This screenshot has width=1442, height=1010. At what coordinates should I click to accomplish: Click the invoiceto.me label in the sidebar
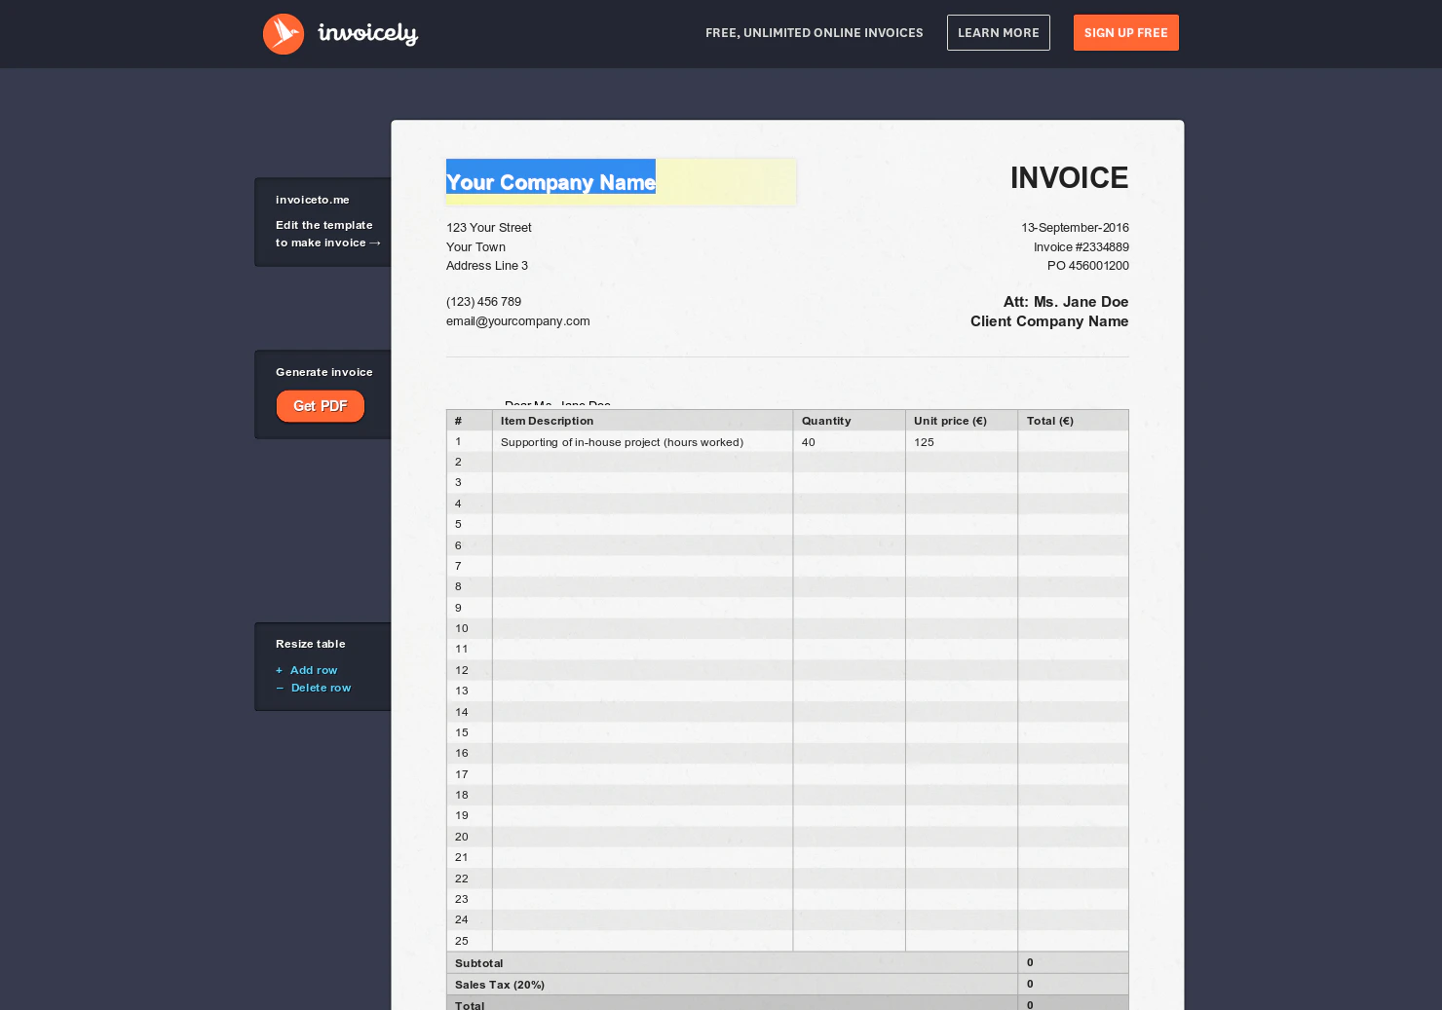[312, 200]
